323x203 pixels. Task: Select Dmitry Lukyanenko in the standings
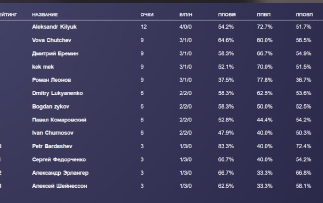click(57, 93)
